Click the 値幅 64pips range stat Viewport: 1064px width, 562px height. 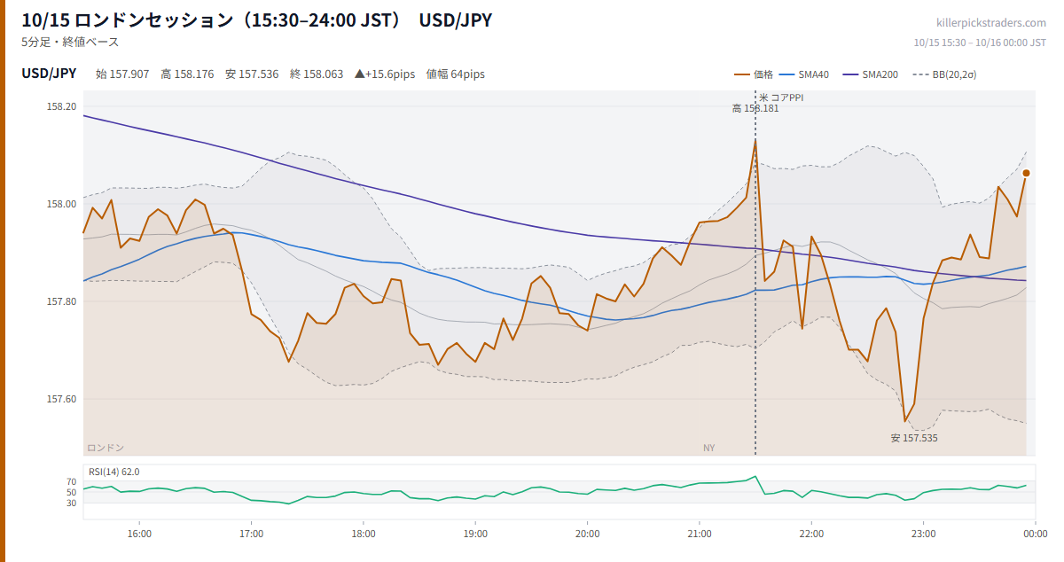coord(456,74)
